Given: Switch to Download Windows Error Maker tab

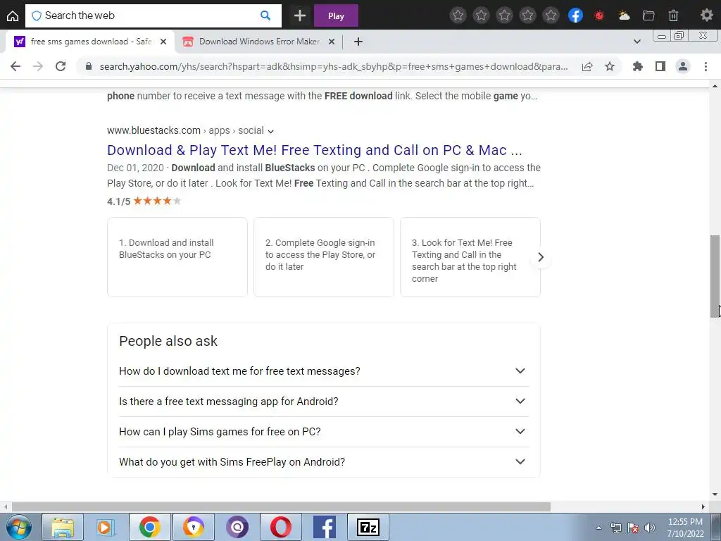Looking at the screenshot, I should tap(259, 42).
